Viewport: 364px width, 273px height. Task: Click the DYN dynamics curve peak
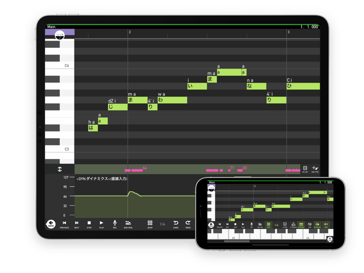coord(131,192)
